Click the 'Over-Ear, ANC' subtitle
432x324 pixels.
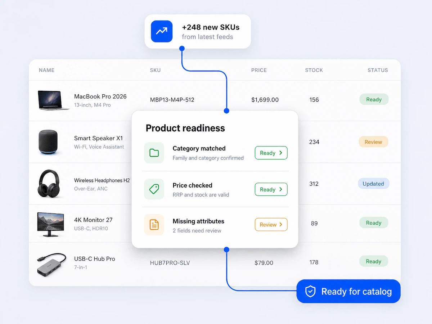(91, 189)
